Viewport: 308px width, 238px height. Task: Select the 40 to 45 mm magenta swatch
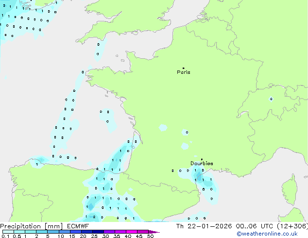(x=132, y=232)
